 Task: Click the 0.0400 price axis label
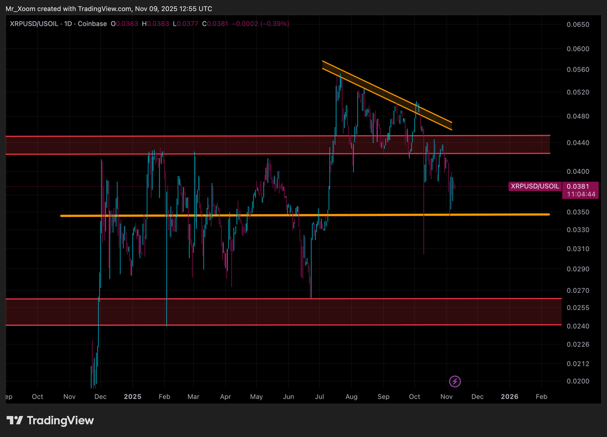coord(578,171)
